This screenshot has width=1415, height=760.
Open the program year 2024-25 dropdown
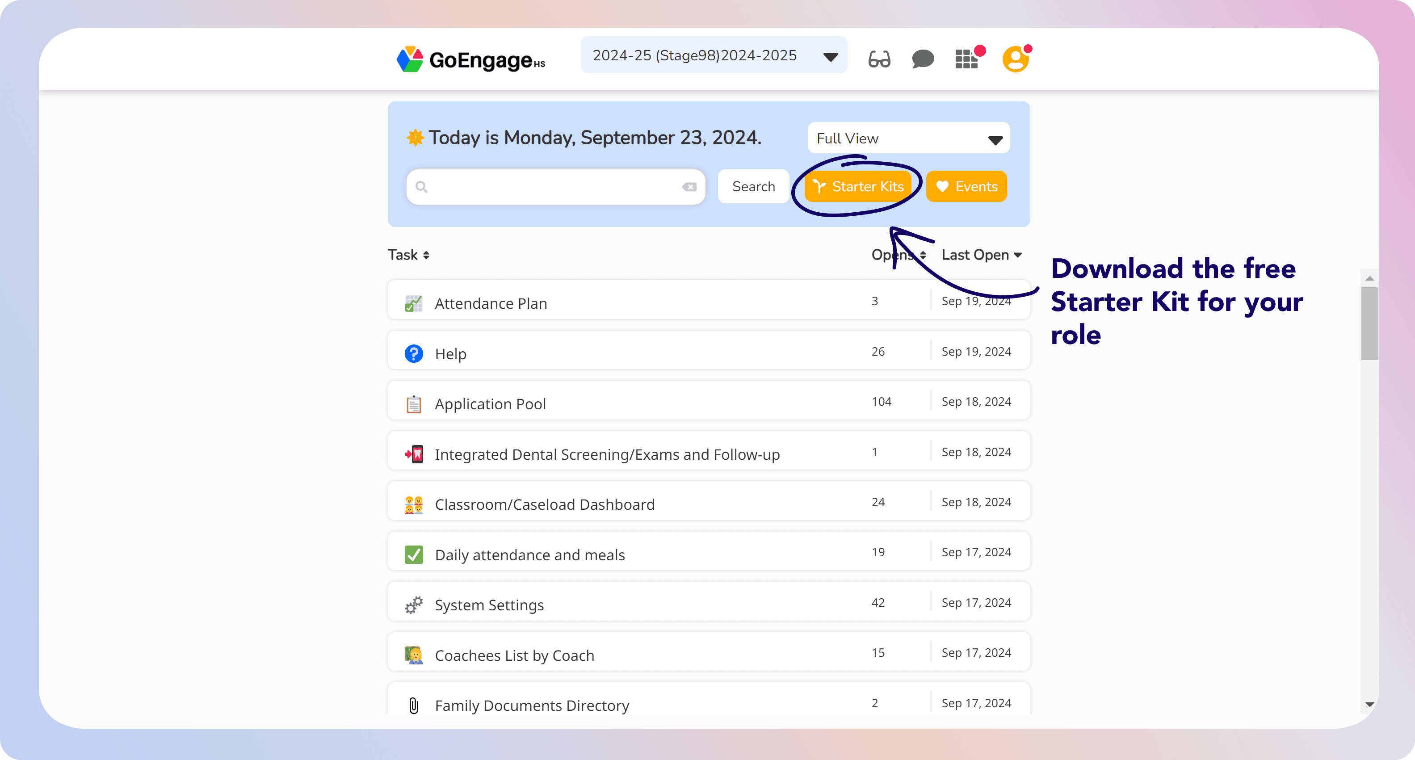[713, 55]
